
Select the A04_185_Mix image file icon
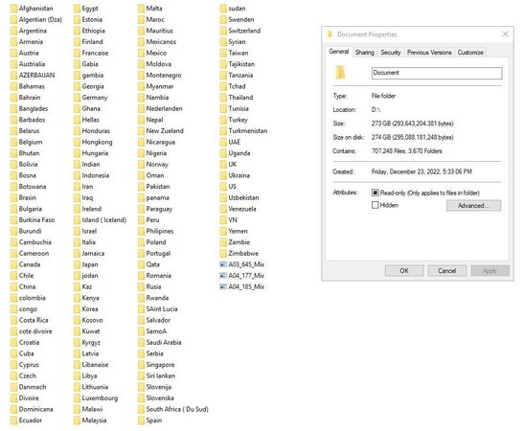(223, 286)
